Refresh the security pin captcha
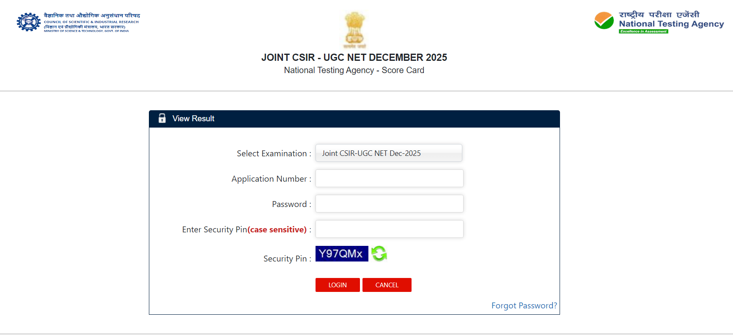The height and width of the screenshot is (335, 733). tap(379, 253)
